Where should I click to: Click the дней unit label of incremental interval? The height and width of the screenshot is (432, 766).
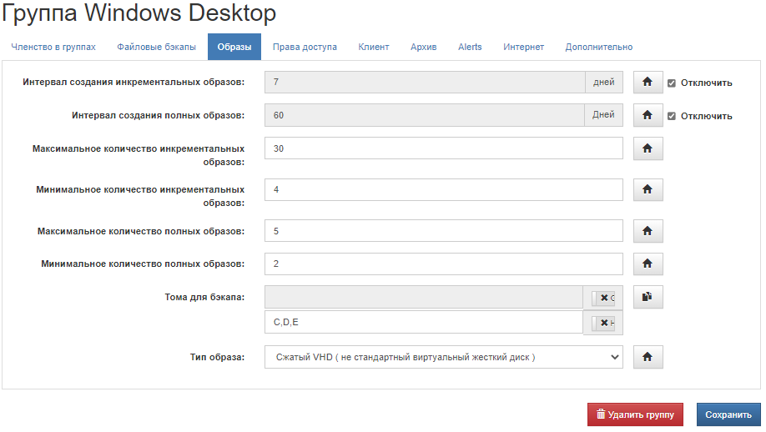604,82
